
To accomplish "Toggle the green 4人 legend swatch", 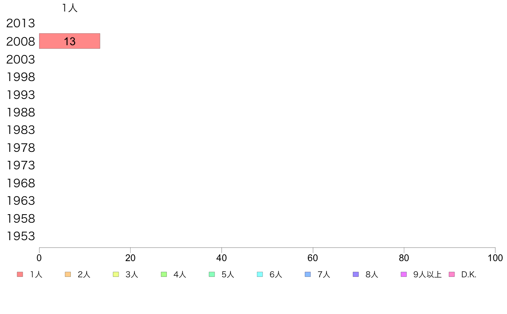I will 164,274.
